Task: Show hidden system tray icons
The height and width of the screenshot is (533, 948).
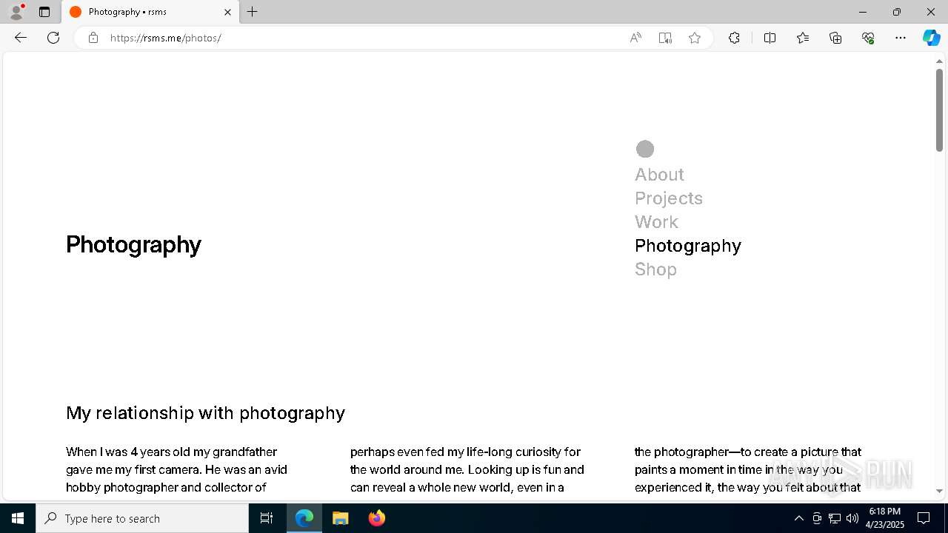Action: pos(799,518)
